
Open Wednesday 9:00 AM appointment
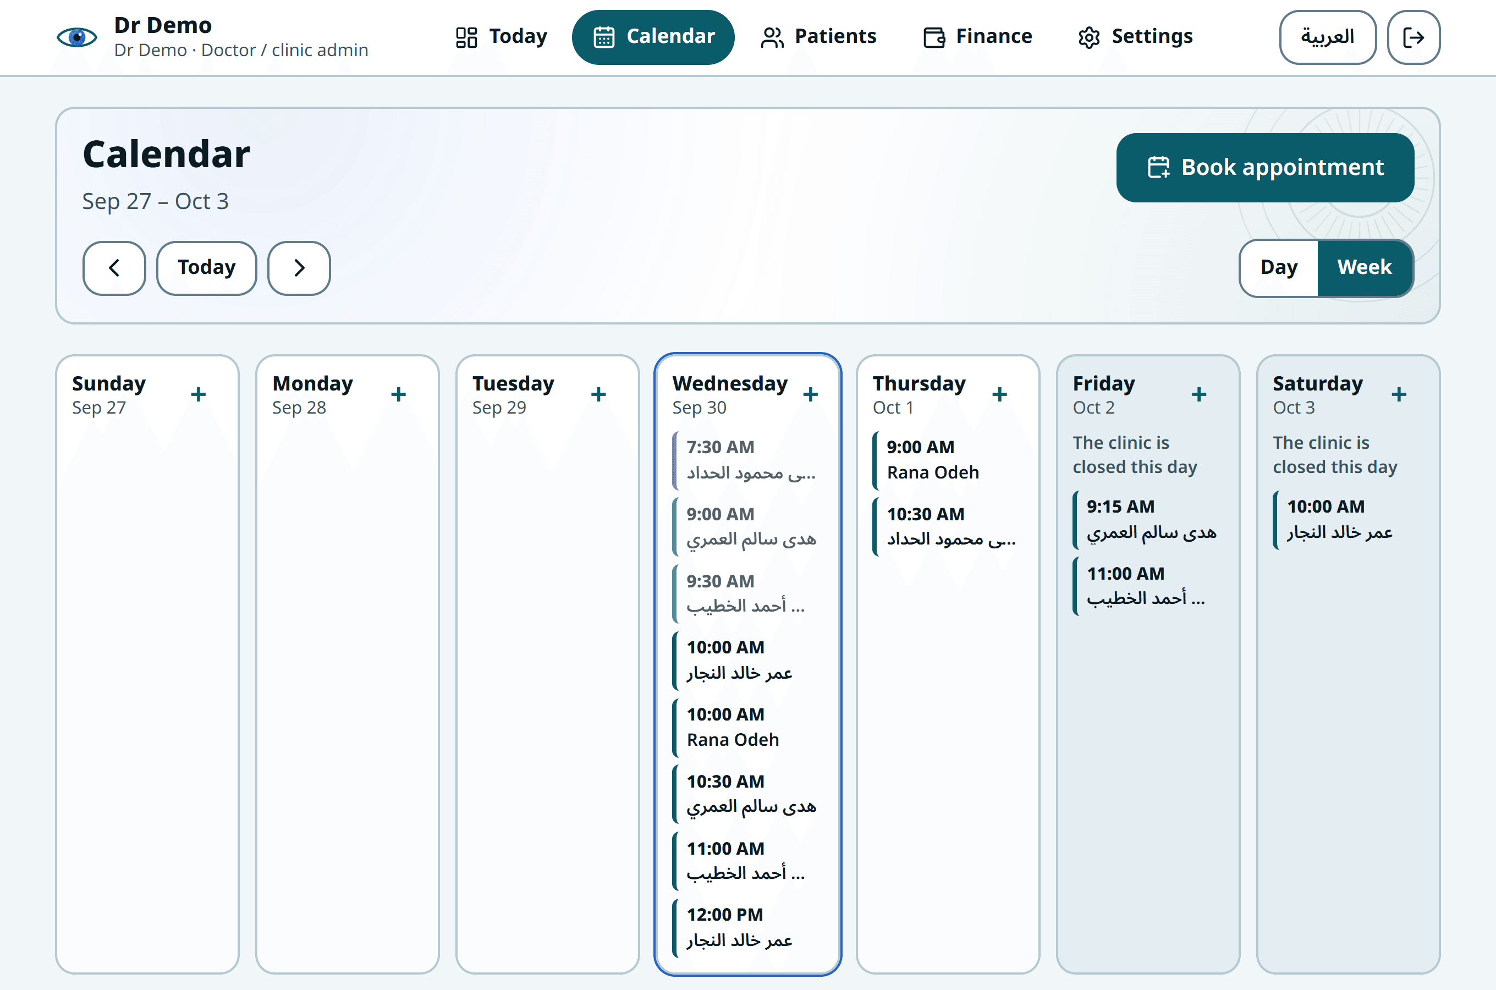(x=749, y=526)
